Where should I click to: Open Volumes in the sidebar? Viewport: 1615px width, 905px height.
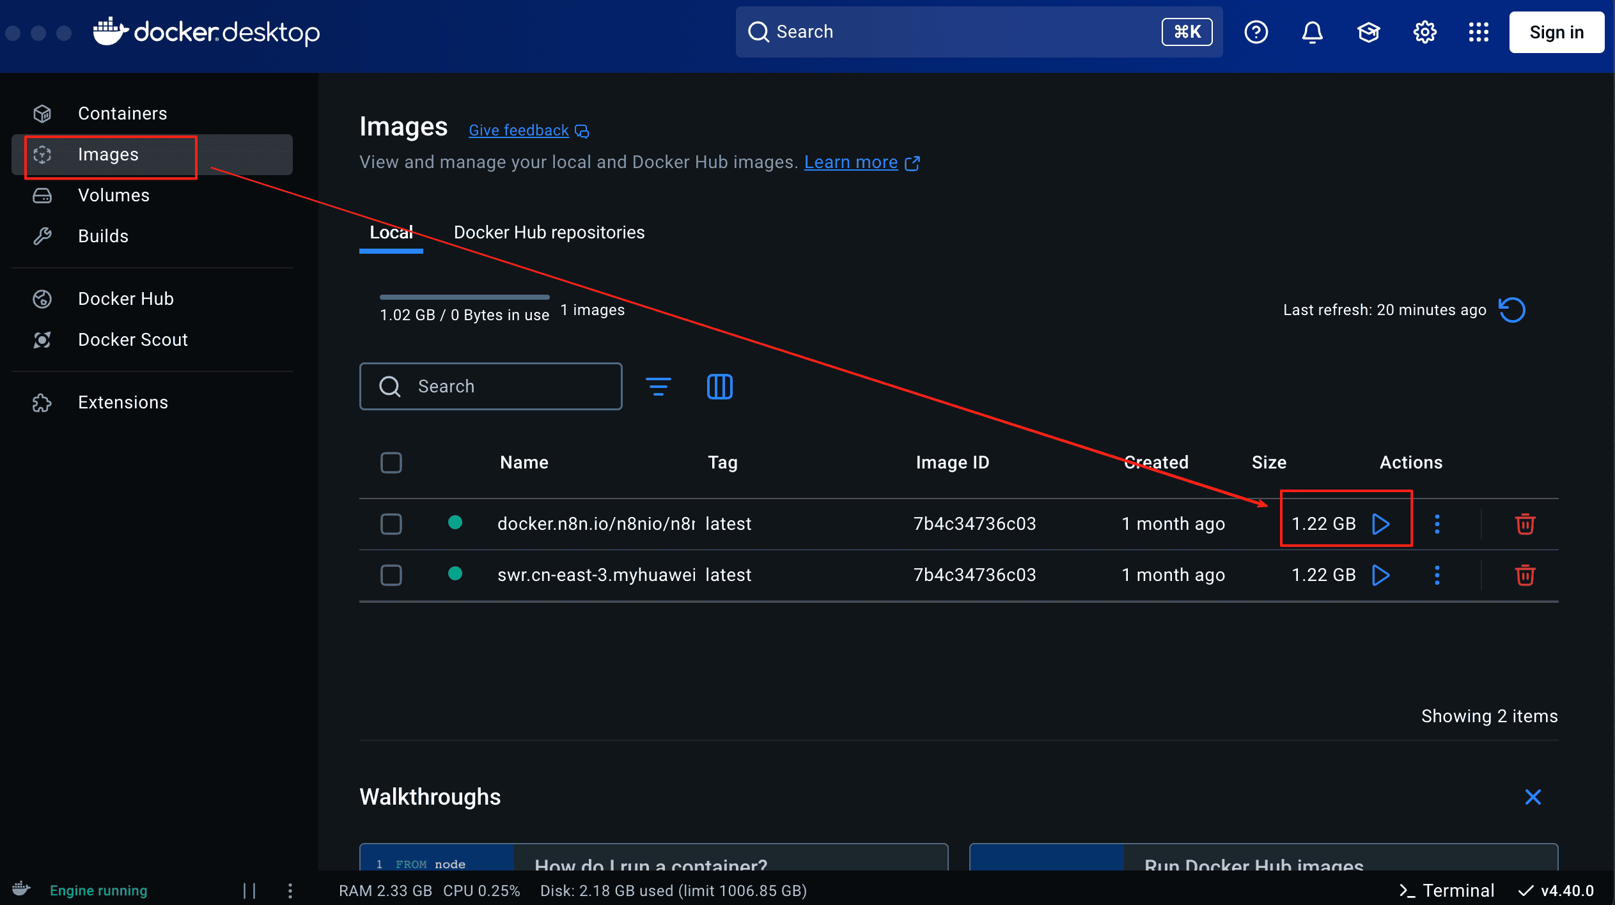pos(113,196)
